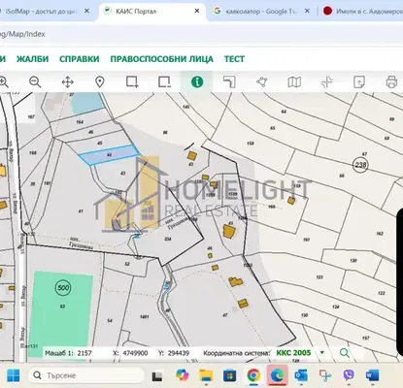Open Snipping Tool from the taskbar
403x388 pixels.
click(324, 375)
